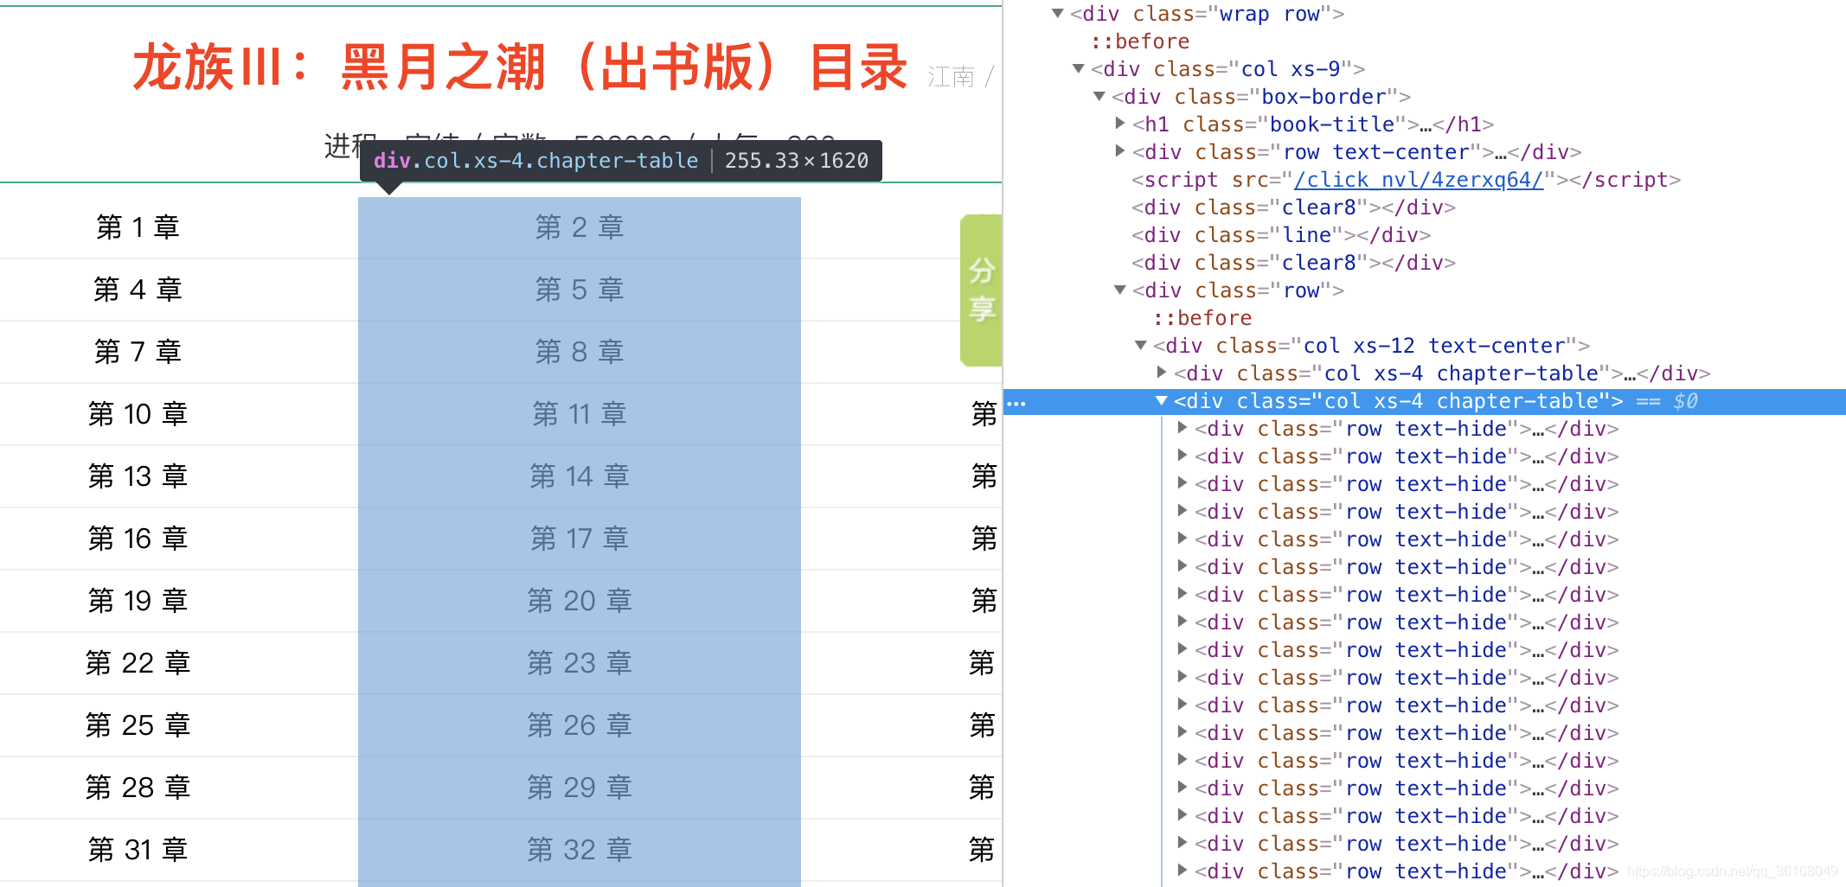
Task: Open chapter 第 23 章
Action: point(580,663)
